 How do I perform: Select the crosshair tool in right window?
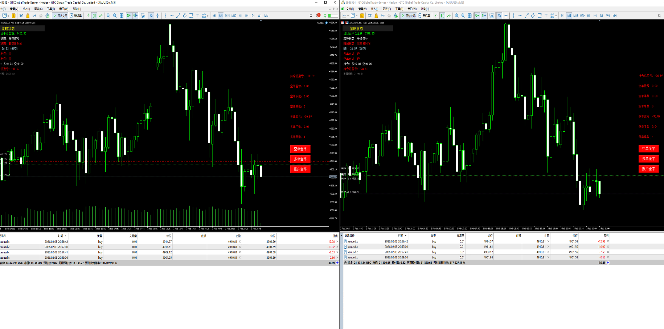[506, 16]
